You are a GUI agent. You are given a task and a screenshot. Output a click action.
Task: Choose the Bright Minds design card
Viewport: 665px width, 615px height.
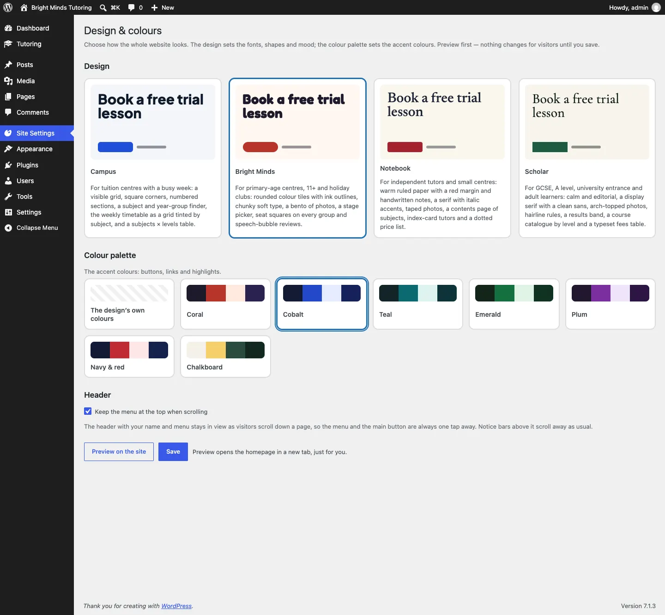pyautogui.click(x=298, y=158)
